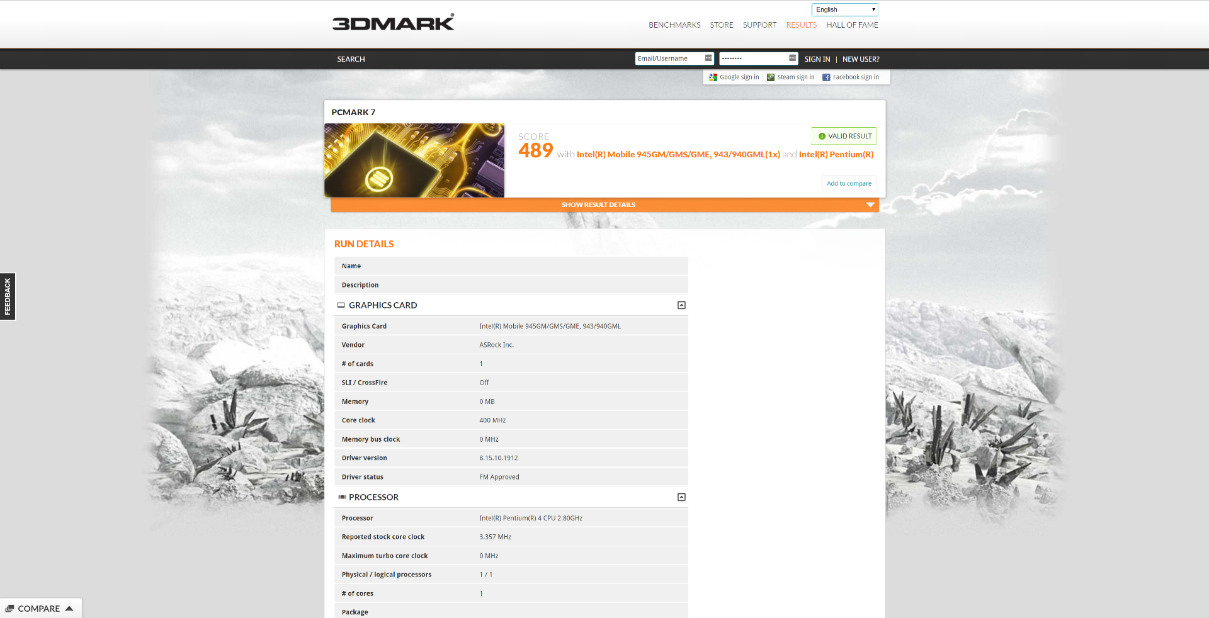
Task: Click the PCMark 7 chip thumbnail image
Action: click(414, 160)
